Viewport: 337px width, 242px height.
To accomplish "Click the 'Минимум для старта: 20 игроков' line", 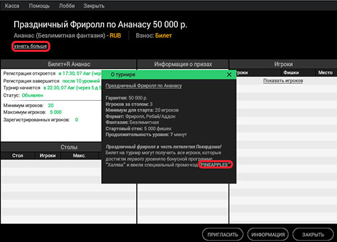I will [142, 110].
